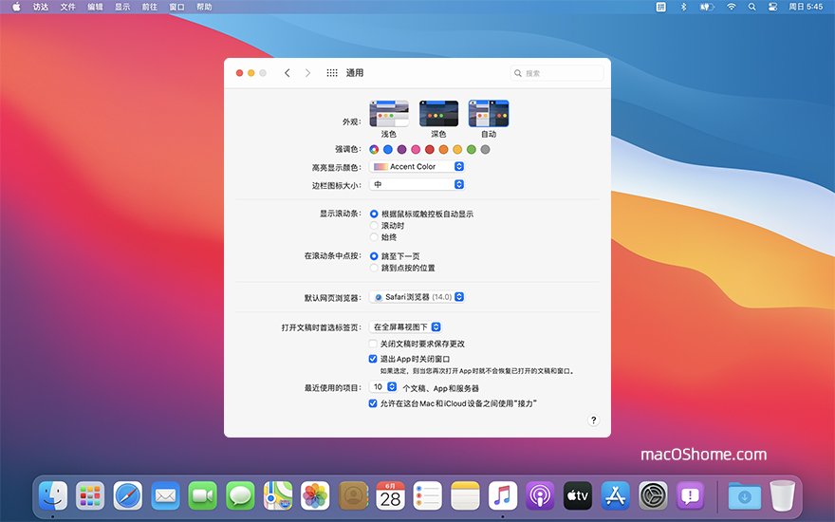The height and width of the screenshot is (522, 835).
Task: Click the battery status icon
Action: click(707, 7)
